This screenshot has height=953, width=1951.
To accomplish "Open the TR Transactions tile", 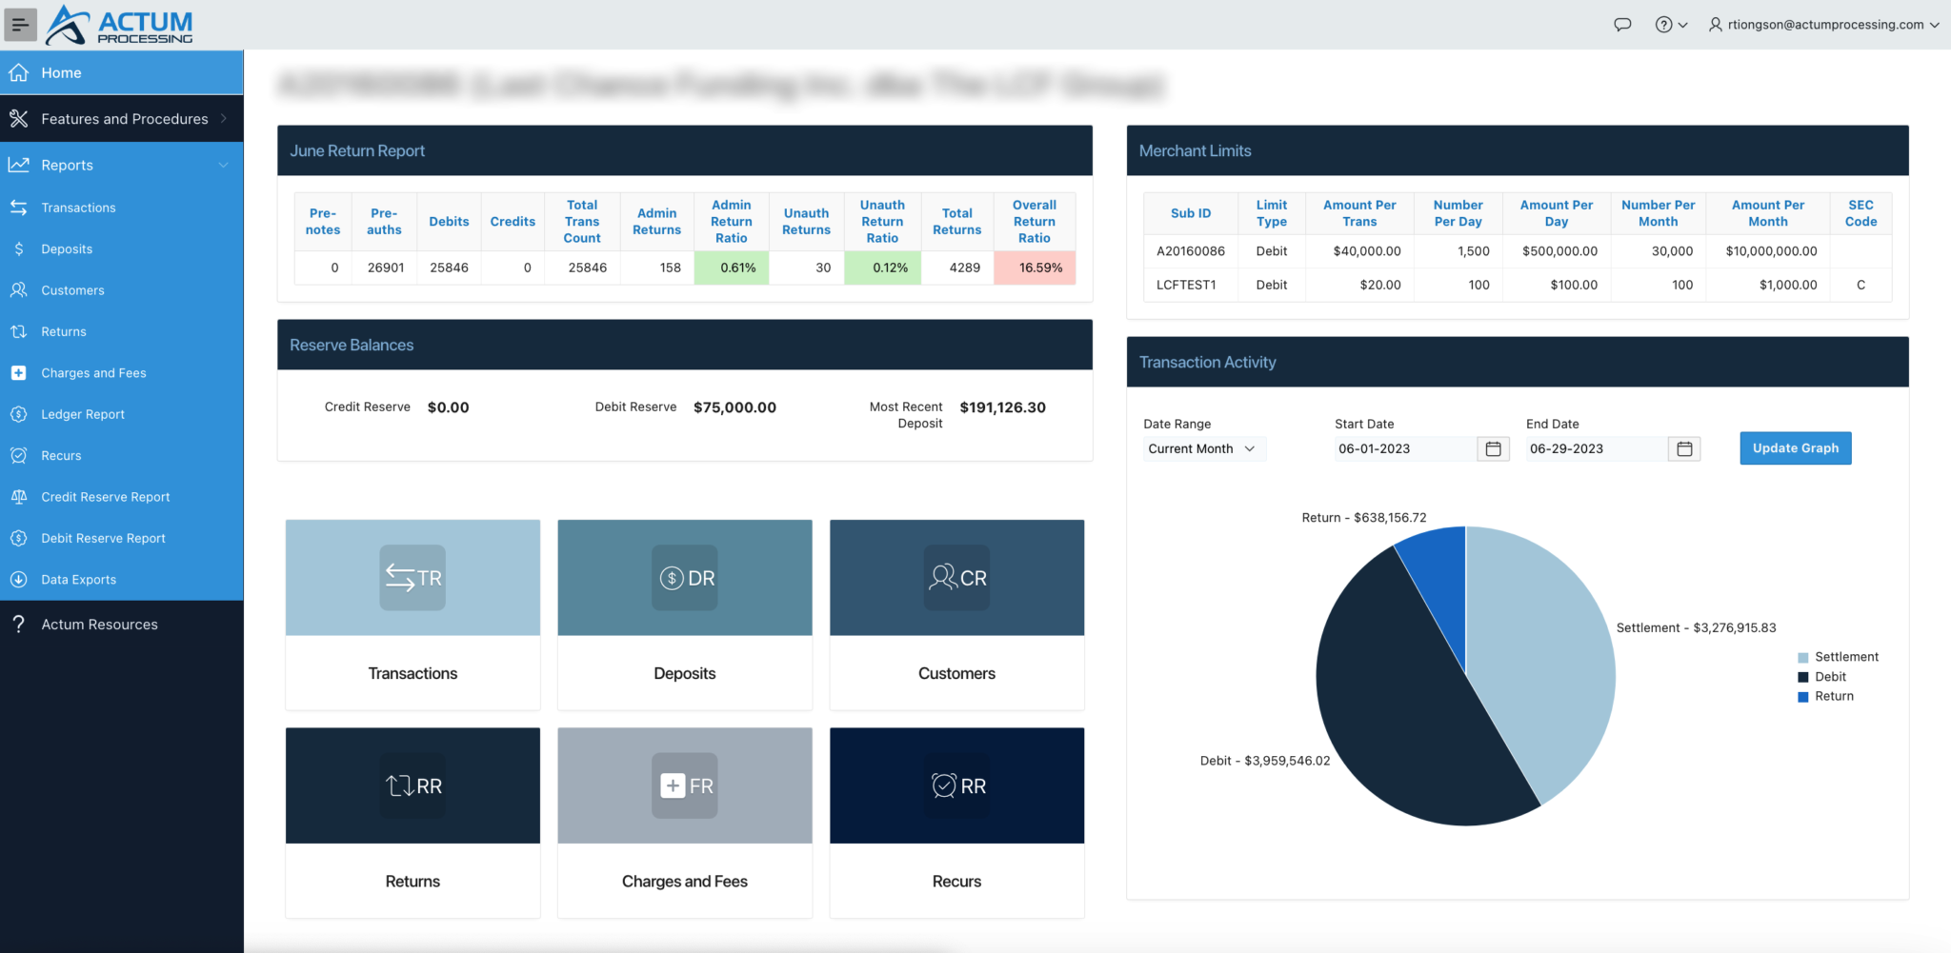I will pos(412,614).
